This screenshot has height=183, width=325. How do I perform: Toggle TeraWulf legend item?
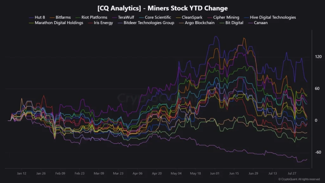pos(123,17)
